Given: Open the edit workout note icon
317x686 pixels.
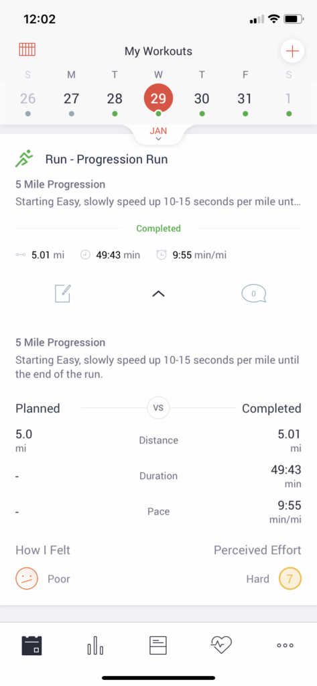Looking at the screenshot, I should point(63,293).
